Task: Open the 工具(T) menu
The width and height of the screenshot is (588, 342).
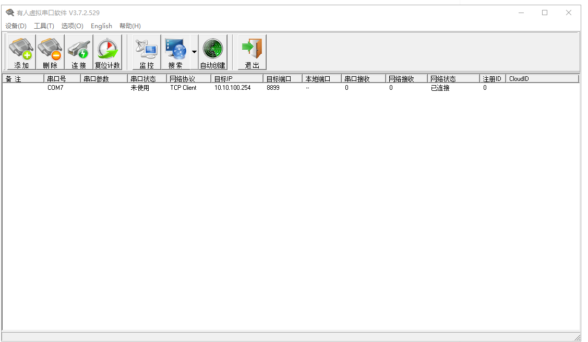Action: (x=44, y=26)
